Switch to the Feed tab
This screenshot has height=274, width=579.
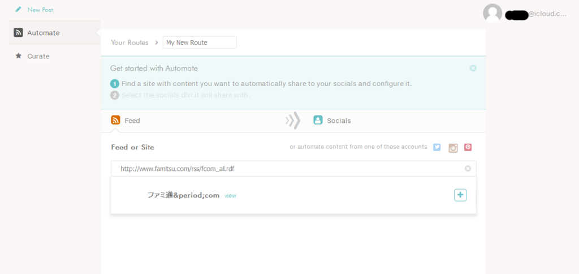(132, 121)
